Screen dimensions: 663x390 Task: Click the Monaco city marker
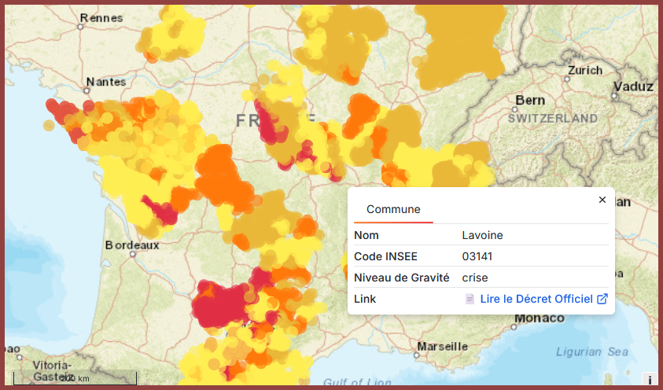(514, 327)
